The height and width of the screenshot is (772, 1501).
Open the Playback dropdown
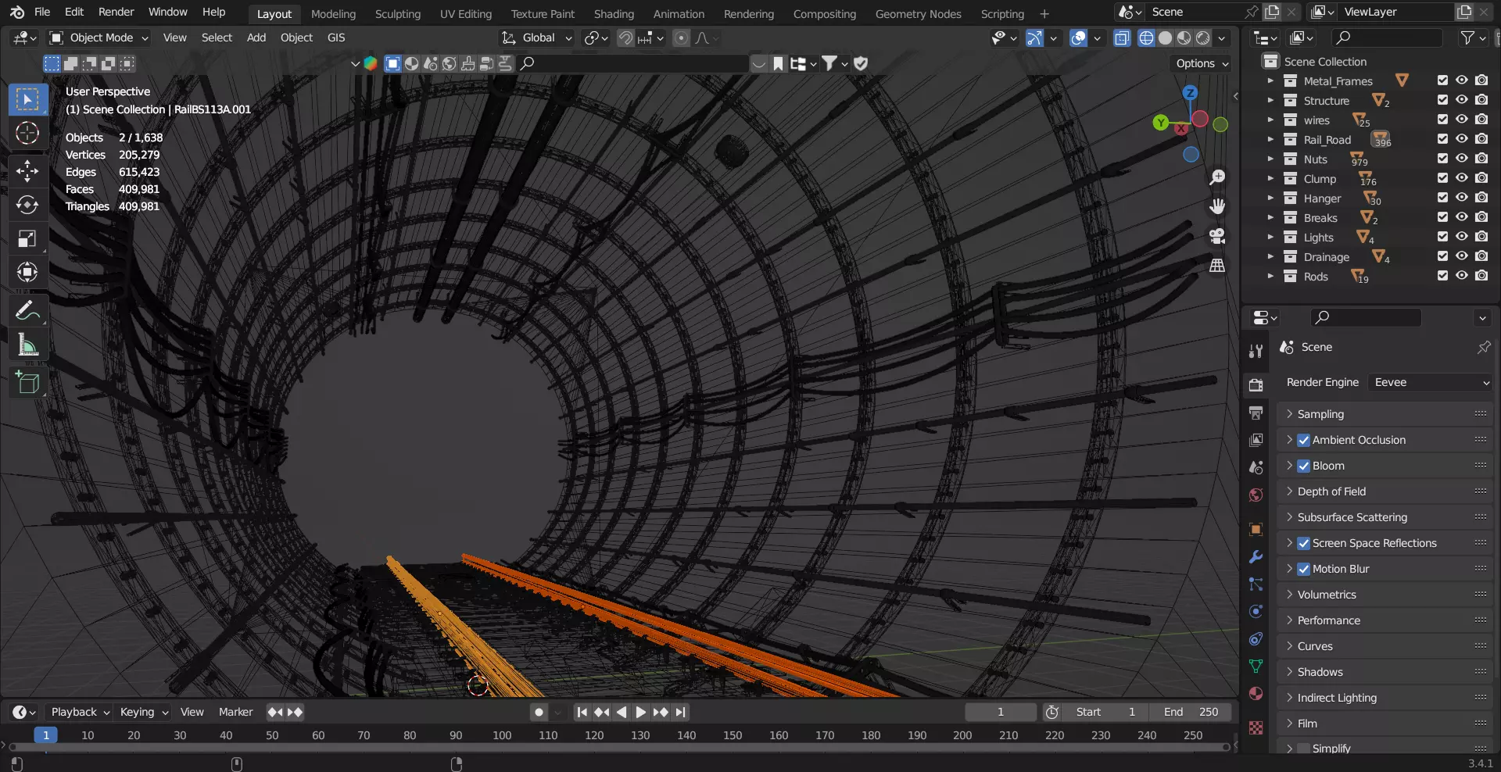[x=80, y=712]
